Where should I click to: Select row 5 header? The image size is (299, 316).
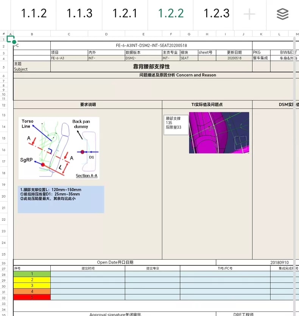click(4, 67)
